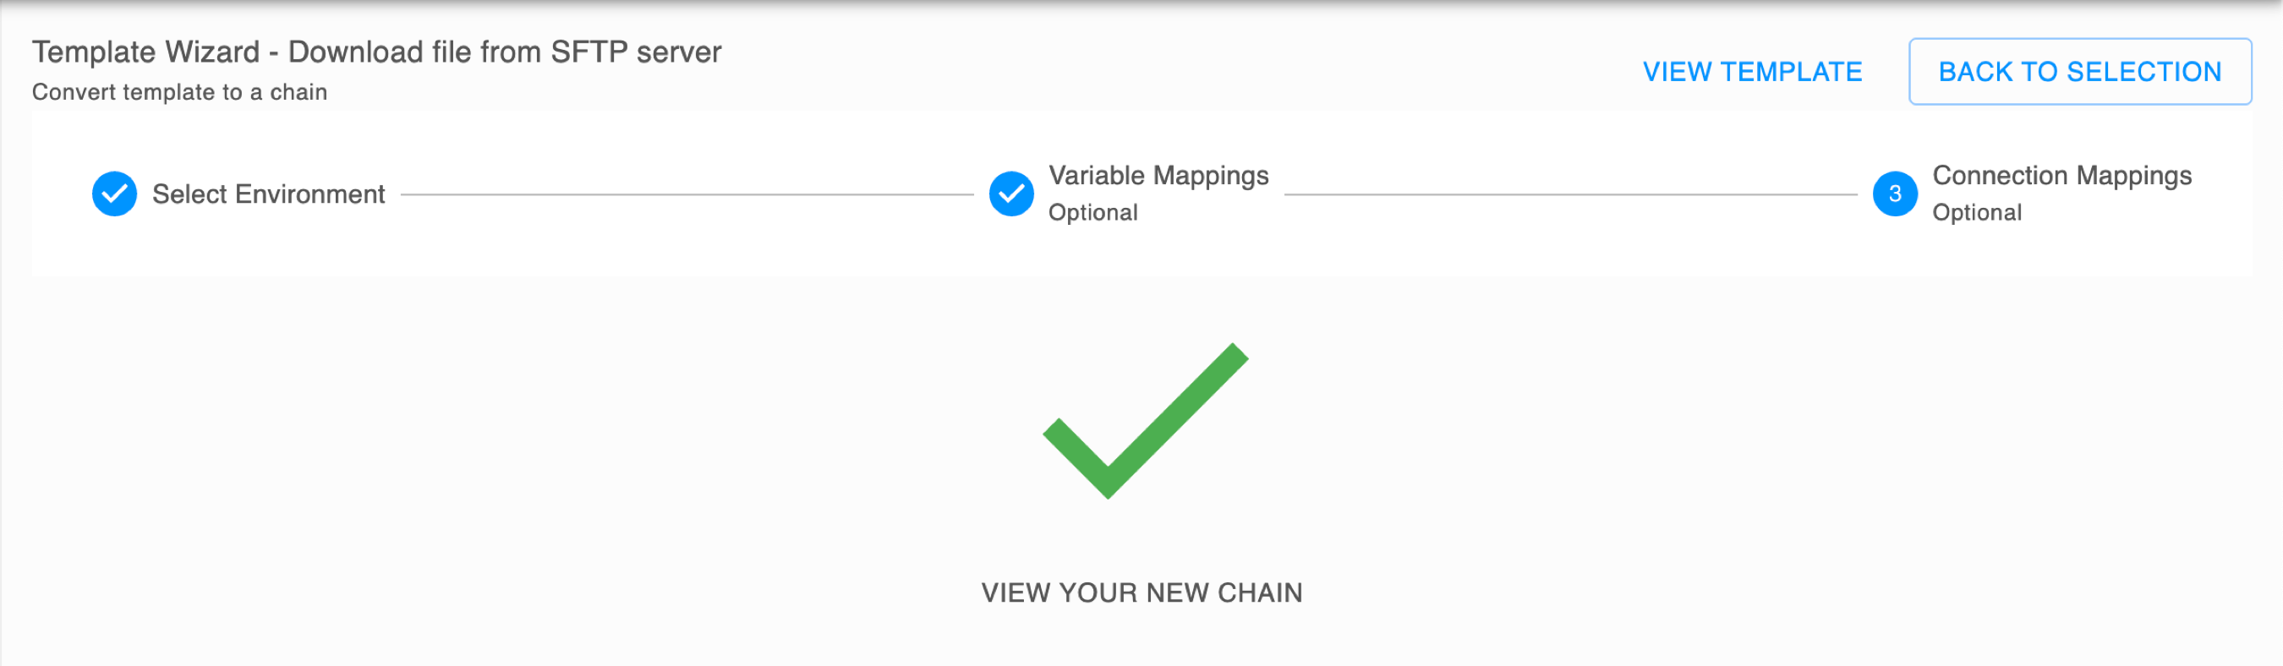Click Optional text under Connection Mappings
Image resolution: width=2283 pixels, height=666 pixels.
(x=1976, y=212)
